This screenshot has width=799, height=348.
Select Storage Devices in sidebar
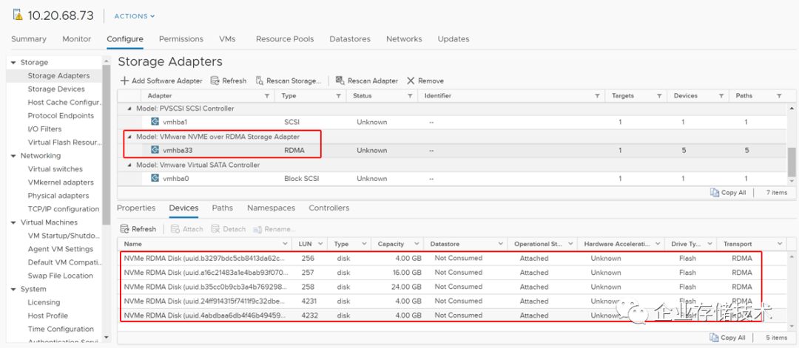[56, 89]
